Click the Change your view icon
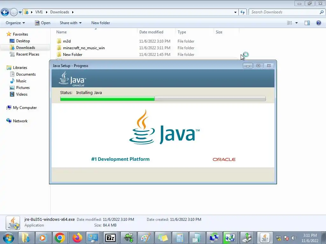 (290, 23)
